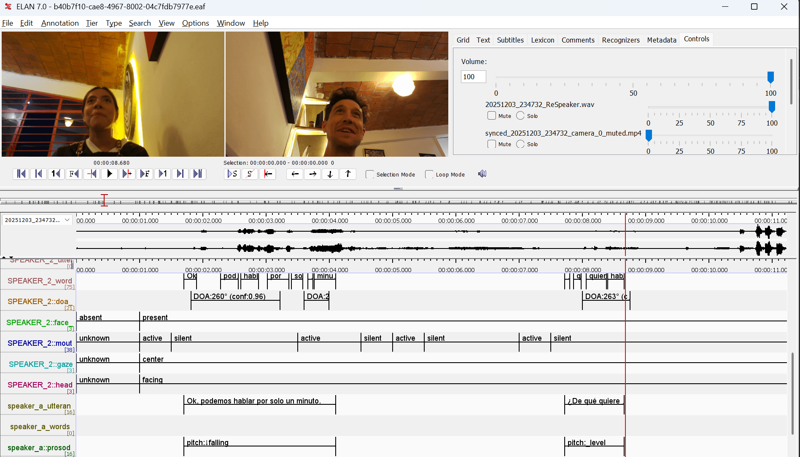Step back one frame with the frame-back icon
Image resolution: width=800 pixels, height=457 pixels.
[74, 174]
